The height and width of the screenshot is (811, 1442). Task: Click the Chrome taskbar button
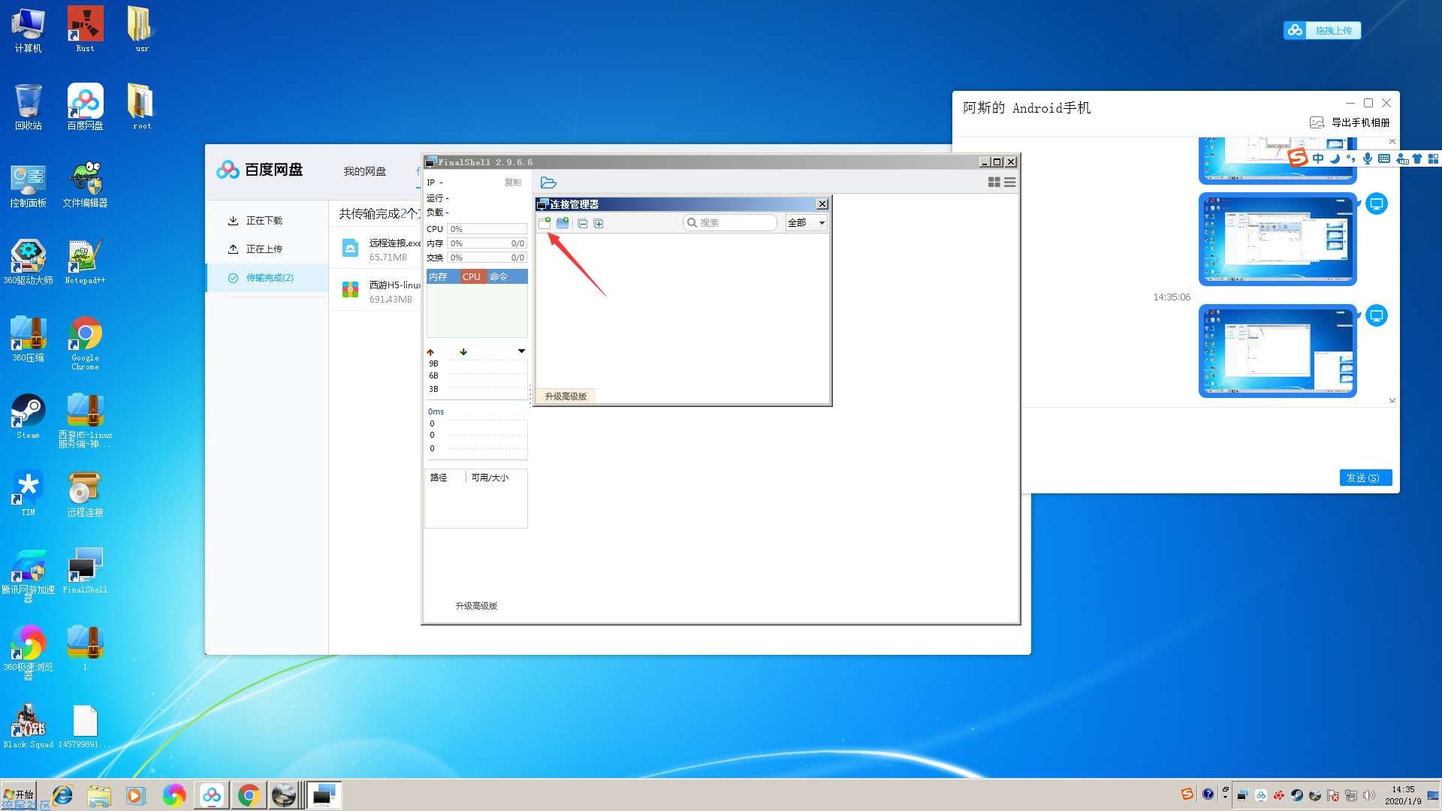click(249, 794)
